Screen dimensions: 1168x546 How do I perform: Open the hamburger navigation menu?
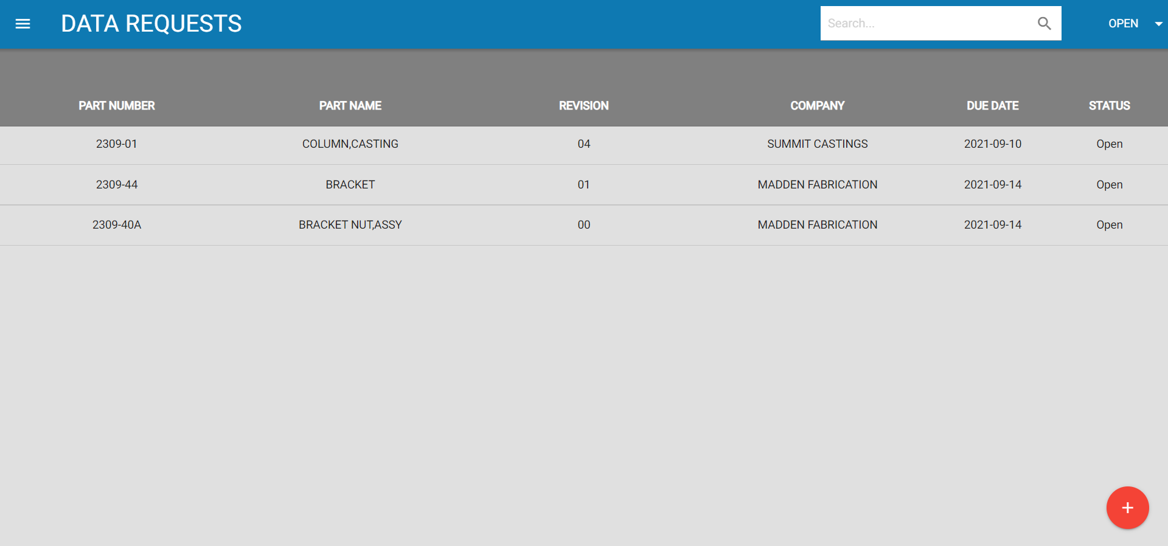pos(23,24)
